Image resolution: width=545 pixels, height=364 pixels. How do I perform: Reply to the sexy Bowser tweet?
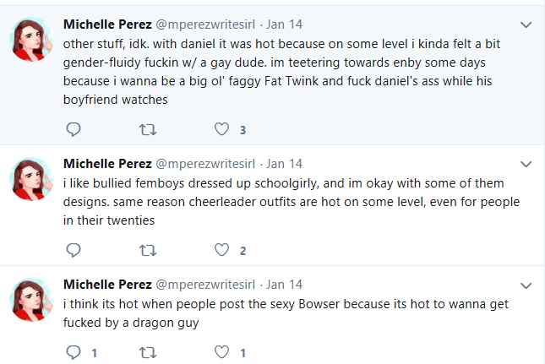click(74, 352)
